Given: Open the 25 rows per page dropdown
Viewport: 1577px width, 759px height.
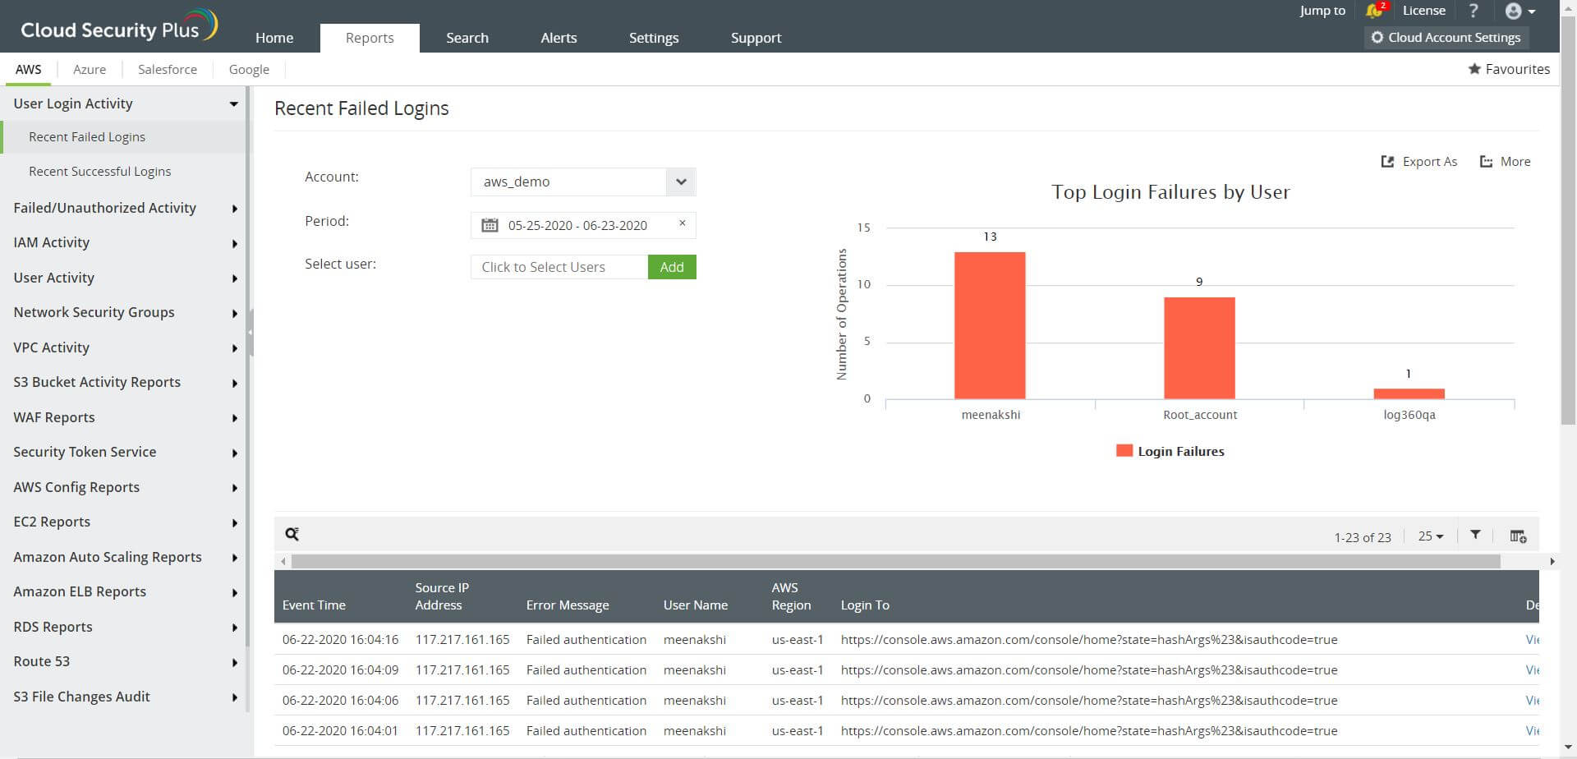Looking at the screenshot, I should 1429,536.
